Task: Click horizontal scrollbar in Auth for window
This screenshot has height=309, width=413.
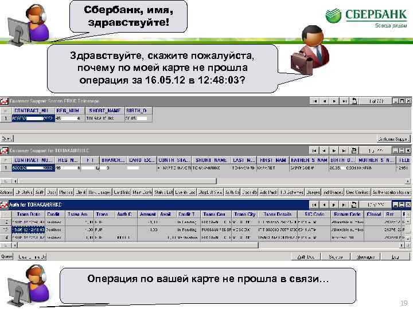Action: click(137, 245)
